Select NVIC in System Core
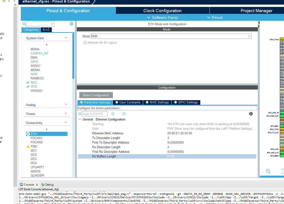 click(x=34, y=74)
